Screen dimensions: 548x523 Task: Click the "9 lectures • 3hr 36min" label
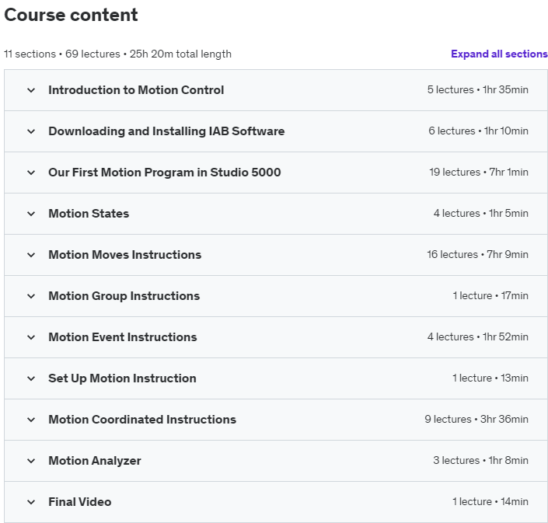(476, 420)
